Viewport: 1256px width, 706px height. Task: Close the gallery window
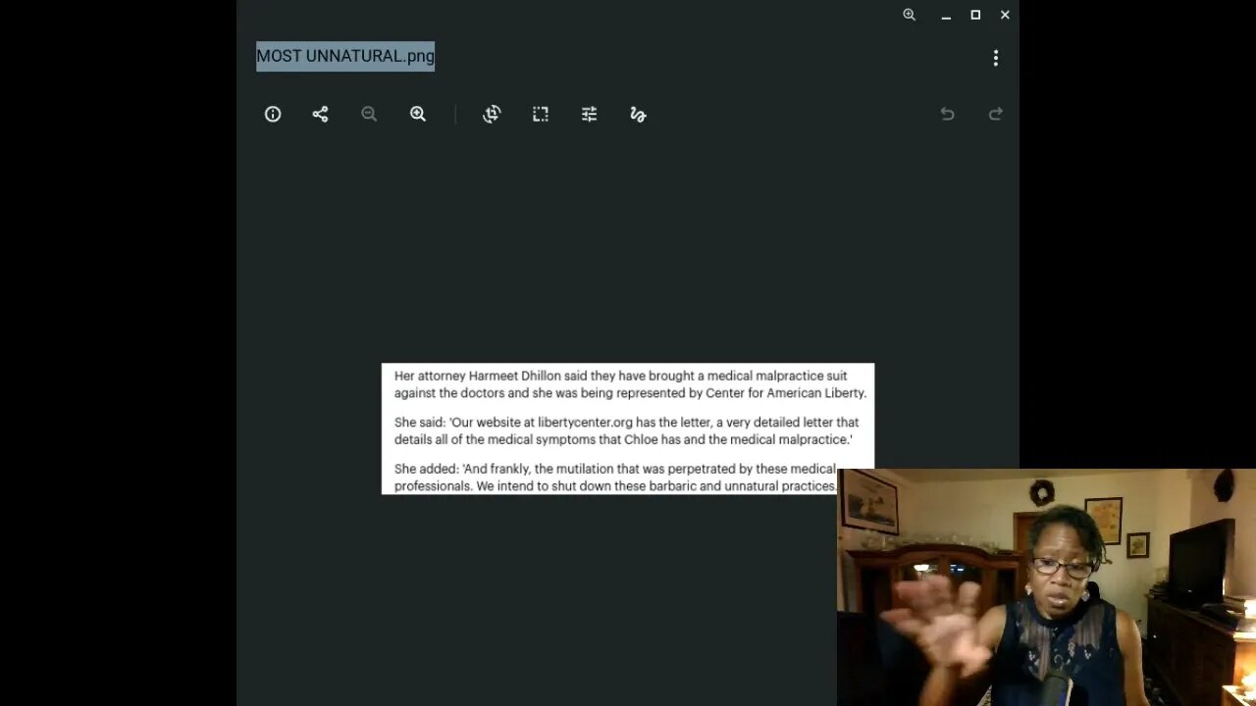pos(1005,15)
